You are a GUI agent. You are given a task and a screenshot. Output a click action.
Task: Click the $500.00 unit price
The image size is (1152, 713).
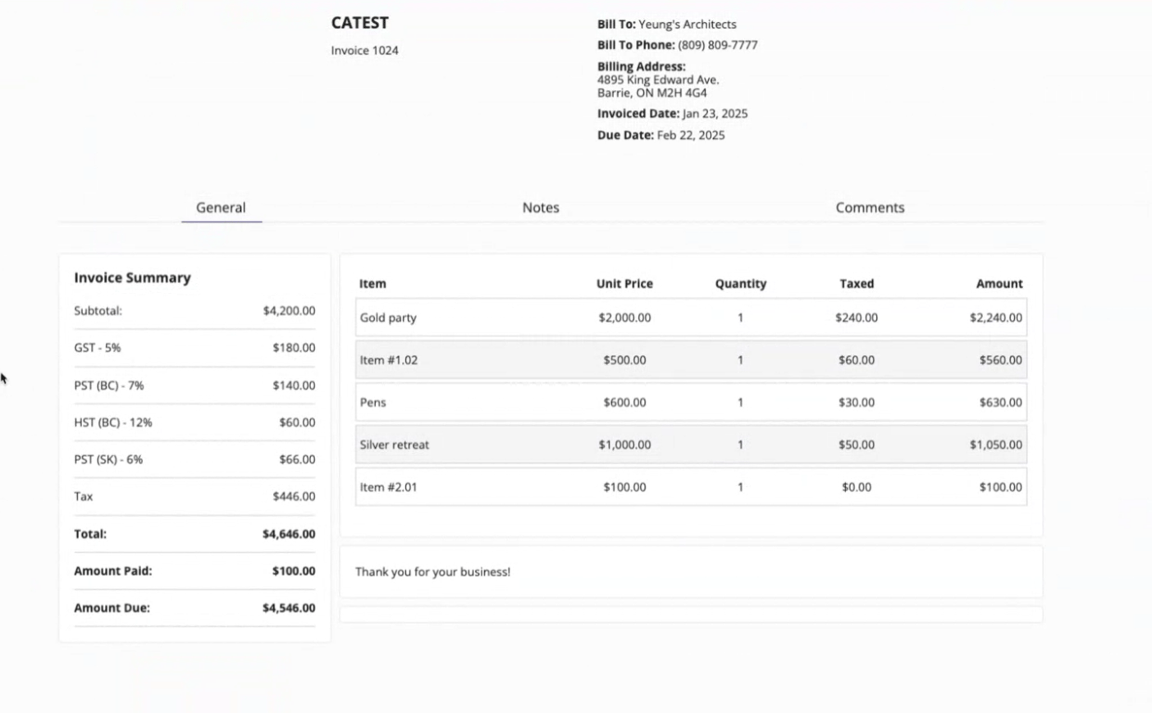pos(624,360)
